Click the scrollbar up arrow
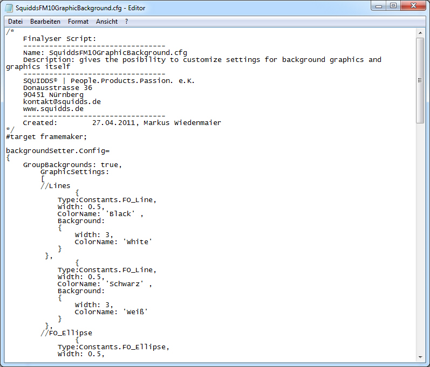Viewport: 430px width, 367px height. [420, 33]
